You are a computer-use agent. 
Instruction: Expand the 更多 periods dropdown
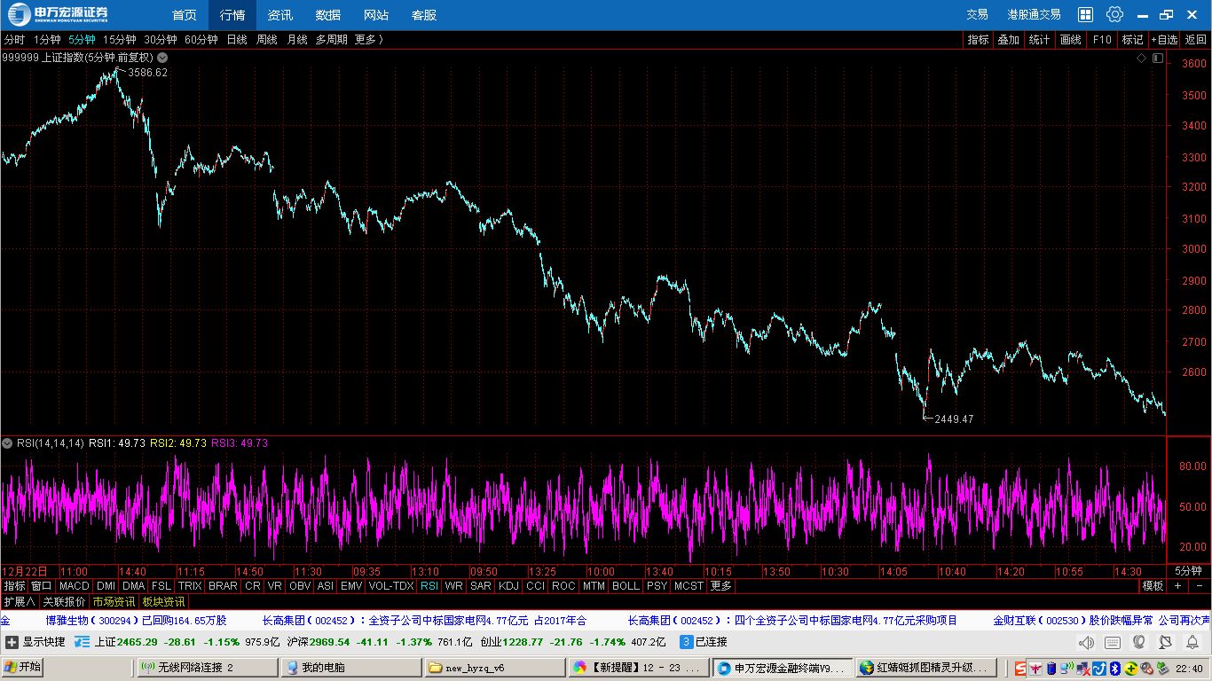tap(369, 40)
